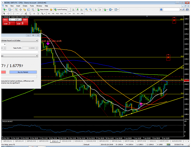Switch to EURUSD,M30 chart tab

point(91,141)
